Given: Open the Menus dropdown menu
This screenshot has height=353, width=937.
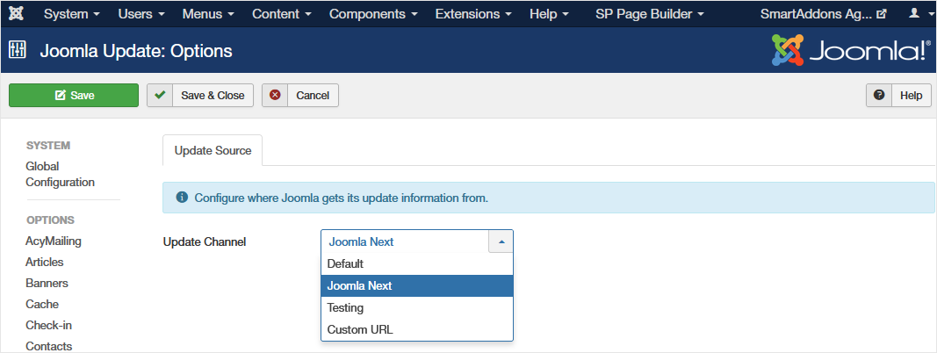Looking at the screenshot, I should [208, 13].
